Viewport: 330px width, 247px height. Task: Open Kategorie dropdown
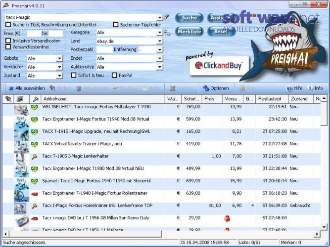pyautogui.click(x=160, y=33)
